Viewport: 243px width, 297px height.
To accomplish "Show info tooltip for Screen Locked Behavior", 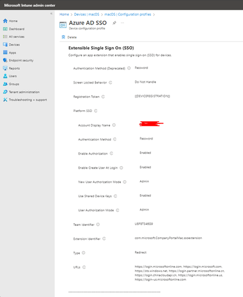I will click(x=111, y=83).
